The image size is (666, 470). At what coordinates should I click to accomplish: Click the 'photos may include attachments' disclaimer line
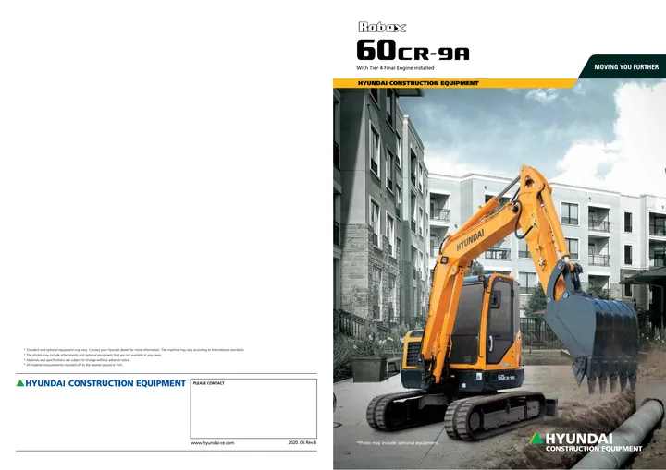pyautogui.click(x=92, y=356)
